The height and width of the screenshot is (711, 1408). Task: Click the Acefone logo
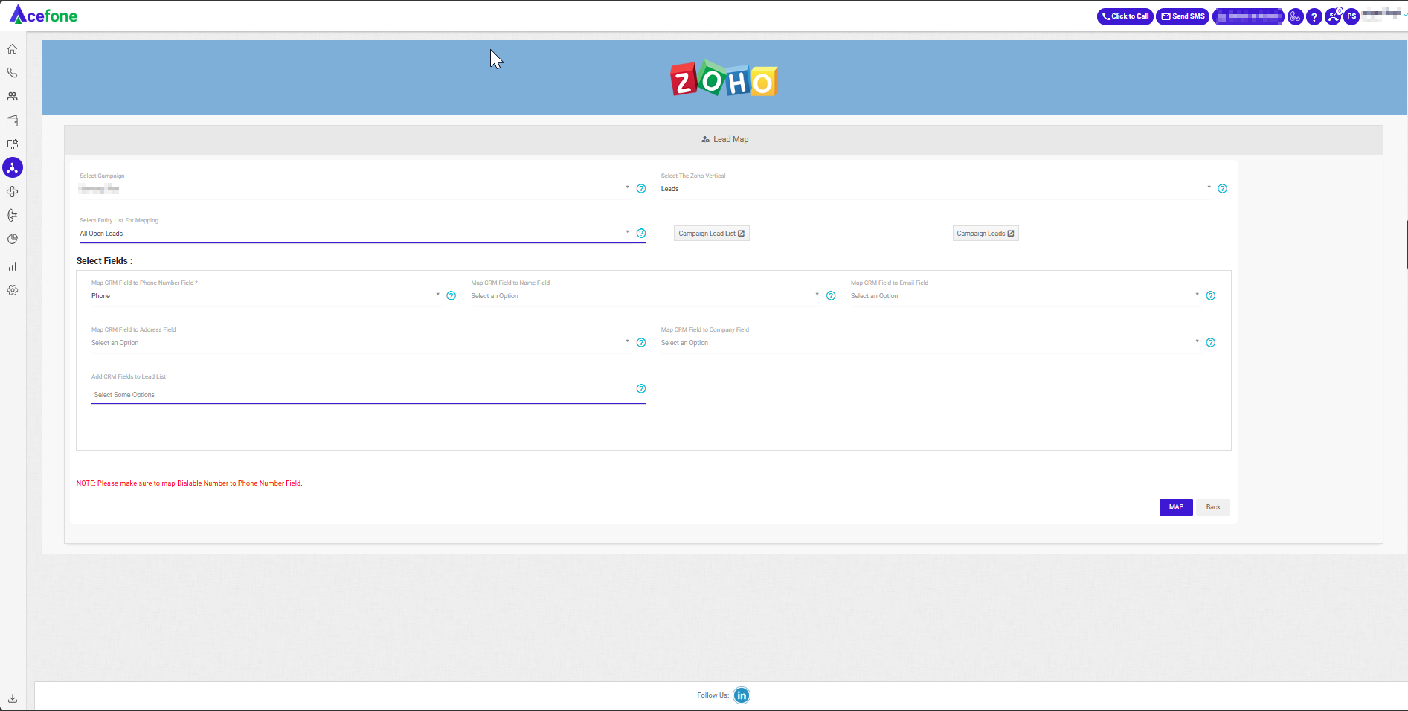tap(43, 15)
